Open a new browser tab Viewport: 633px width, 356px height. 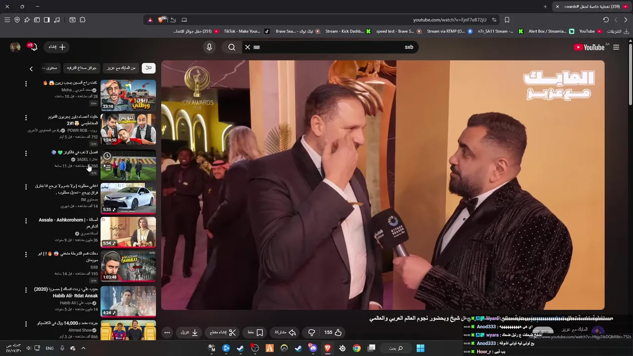[x=545, y=6]
